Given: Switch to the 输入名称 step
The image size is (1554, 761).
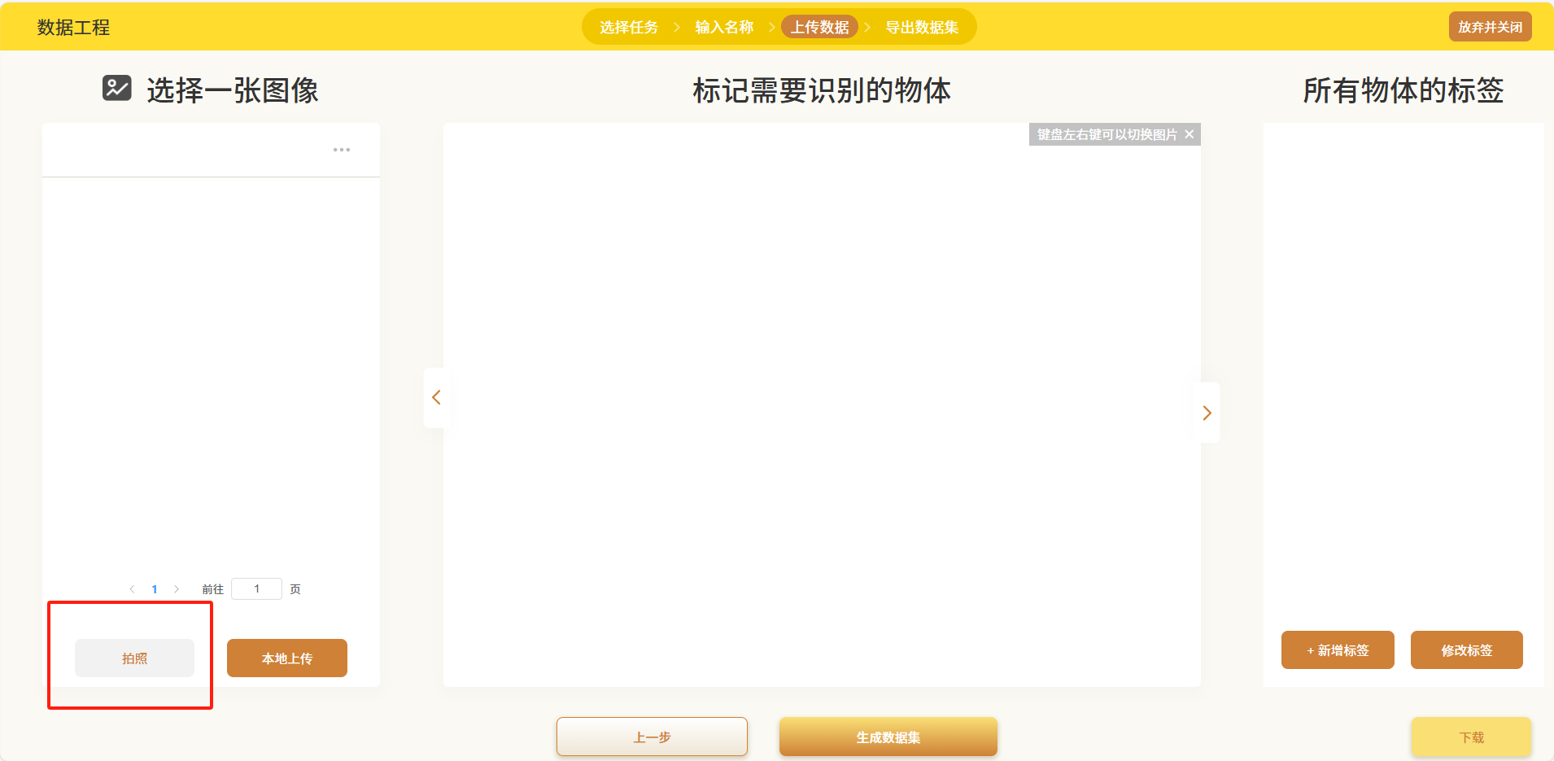Looking at the screenshot, I should point(724,28).
